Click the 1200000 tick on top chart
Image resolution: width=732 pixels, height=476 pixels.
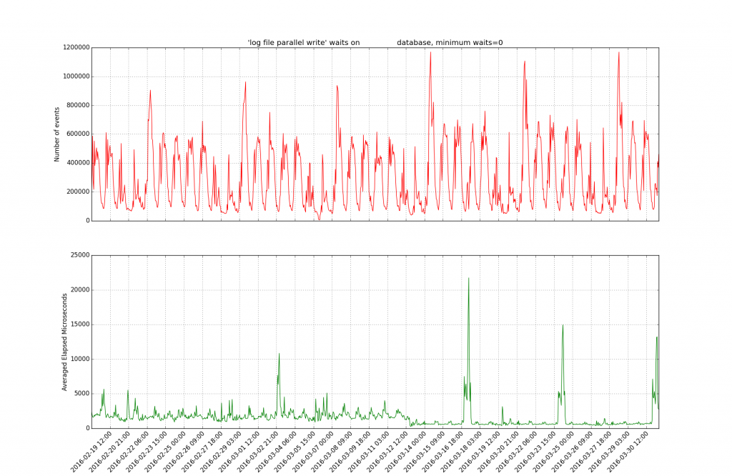coord(74,48)
